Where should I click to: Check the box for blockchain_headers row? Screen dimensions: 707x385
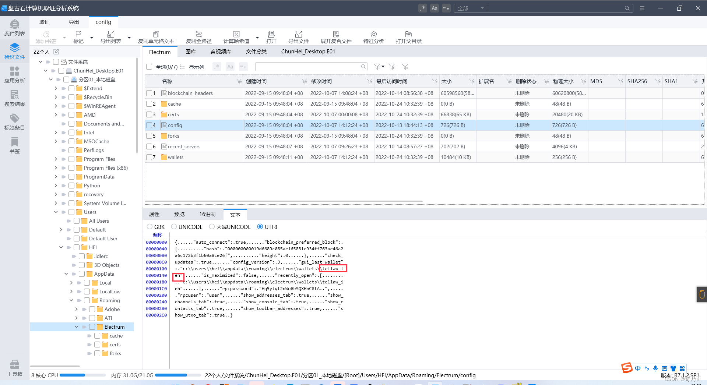point(149,93)
